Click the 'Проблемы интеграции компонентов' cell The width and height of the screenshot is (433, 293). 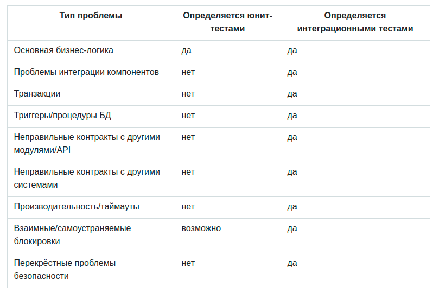click(86, 72)
